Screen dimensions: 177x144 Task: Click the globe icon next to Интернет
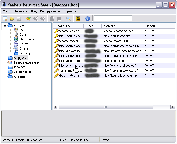tap(16, 39)
